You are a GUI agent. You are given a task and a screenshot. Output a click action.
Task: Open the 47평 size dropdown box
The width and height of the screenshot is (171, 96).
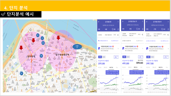[x=141, y=57]
